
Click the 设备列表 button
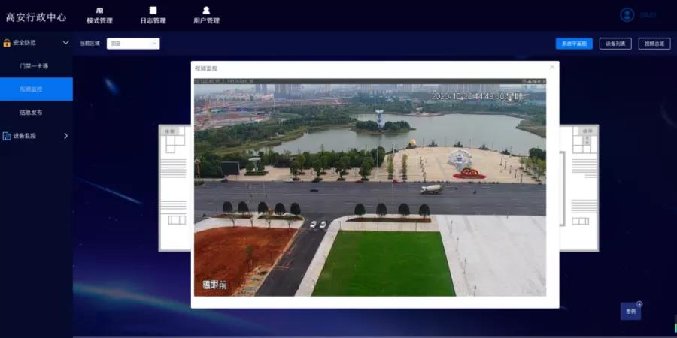coord(615,44)
